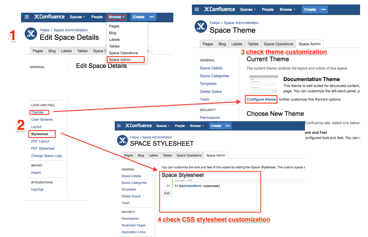Viewport: 368px width, 237px height.
Task: Click Felipe breadcrumb in Space Theme window
Action: click(x=215, y=23)
